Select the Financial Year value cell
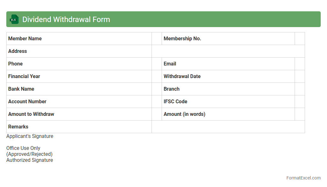This screenshot has width=327, height=187. pos(157,76)
